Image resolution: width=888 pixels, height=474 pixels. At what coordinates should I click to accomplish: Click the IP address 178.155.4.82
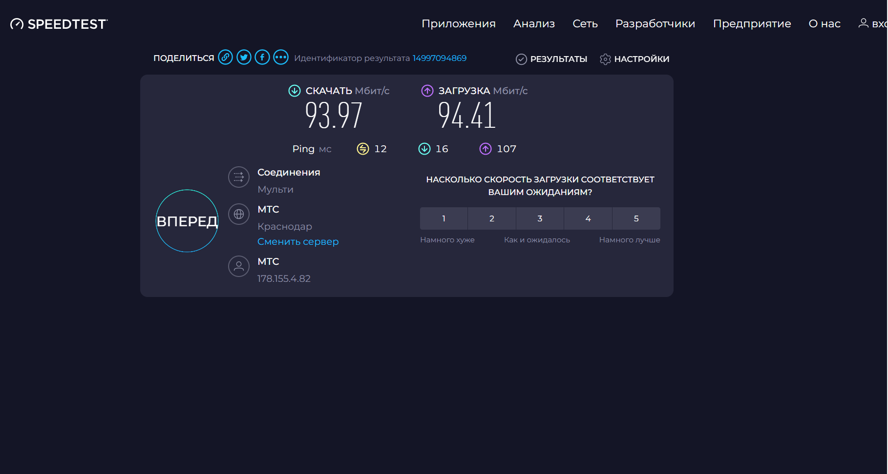tap(284, 278)
